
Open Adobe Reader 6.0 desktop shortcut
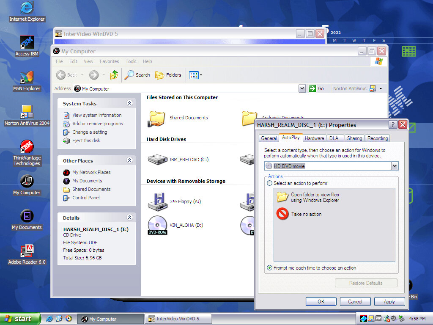[27, 251]
